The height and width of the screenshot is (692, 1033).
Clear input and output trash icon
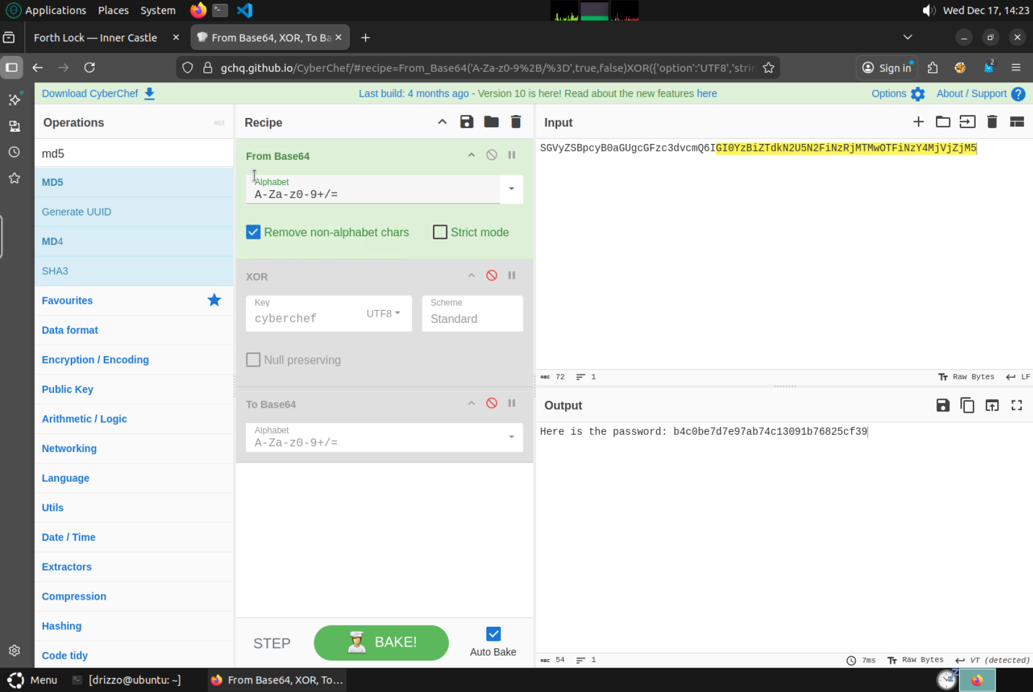pyautogui.click(x=992, y=122)
